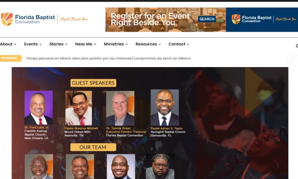The image size is (298, 179).
Task: Click Pastor Breonus Mitchell's portrait
Action: point(79,108)
